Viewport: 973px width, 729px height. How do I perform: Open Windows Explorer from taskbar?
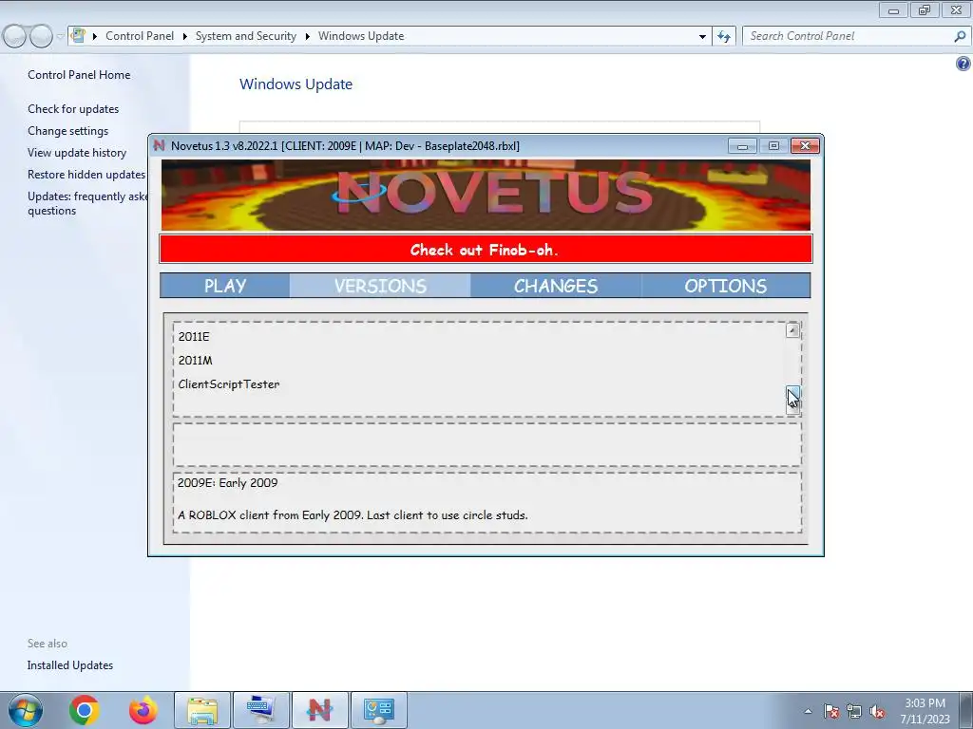click(202, 710)
